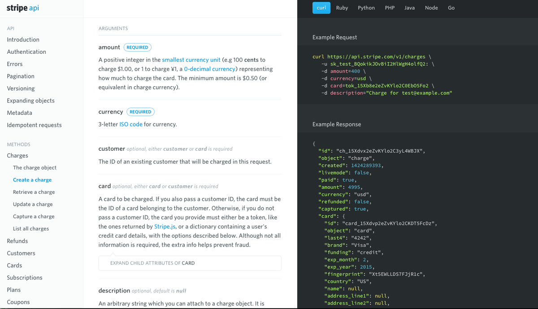538x309 pixels.
Task: Switch code examples to PHP
Action: (390, 8)
